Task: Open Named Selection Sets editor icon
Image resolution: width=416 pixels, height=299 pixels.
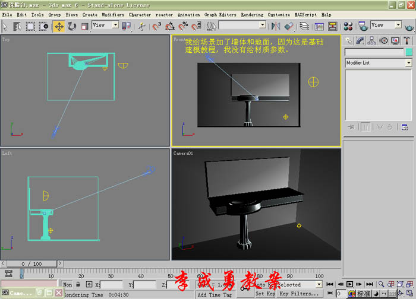Action: point(212,26)
